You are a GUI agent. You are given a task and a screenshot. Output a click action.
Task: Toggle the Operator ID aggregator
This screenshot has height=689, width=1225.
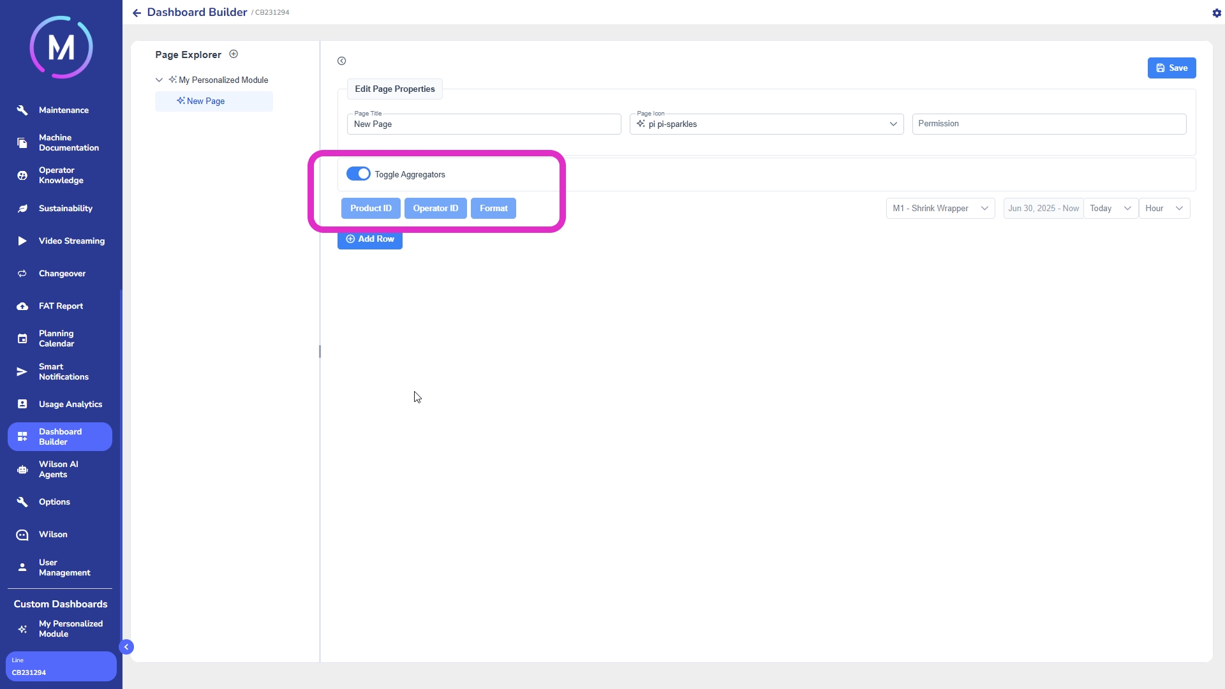point(435,209)
